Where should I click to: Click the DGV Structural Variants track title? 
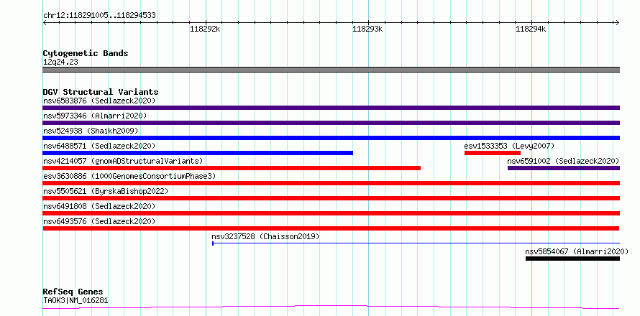[x=101, y=92]
